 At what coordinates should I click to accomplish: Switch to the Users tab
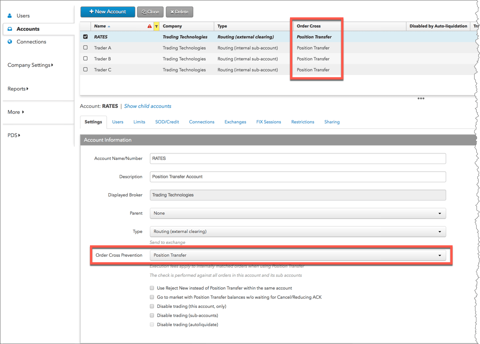pos(117,122)
